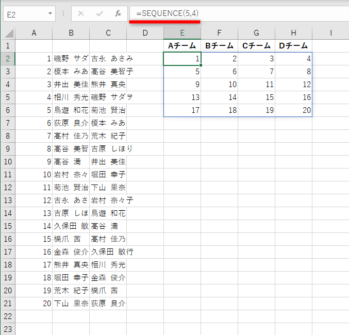Click cell E1 labeled Aチーム
Screen dimensions: 349x335
(x=182, y=46)
